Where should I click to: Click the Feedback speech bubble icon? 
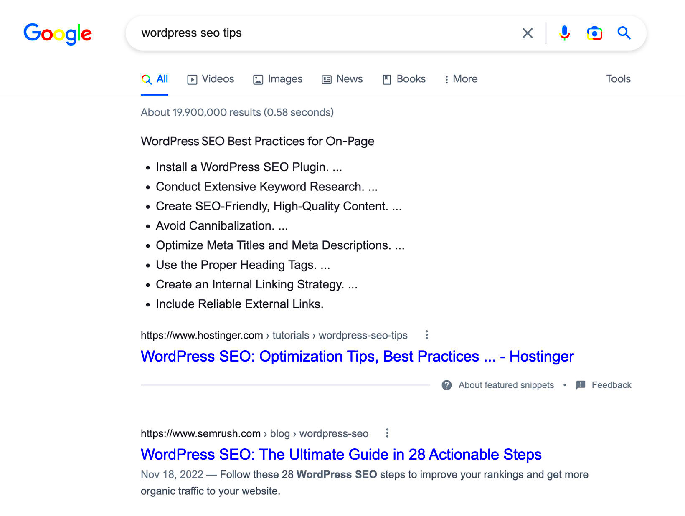[x=581, y=385]
